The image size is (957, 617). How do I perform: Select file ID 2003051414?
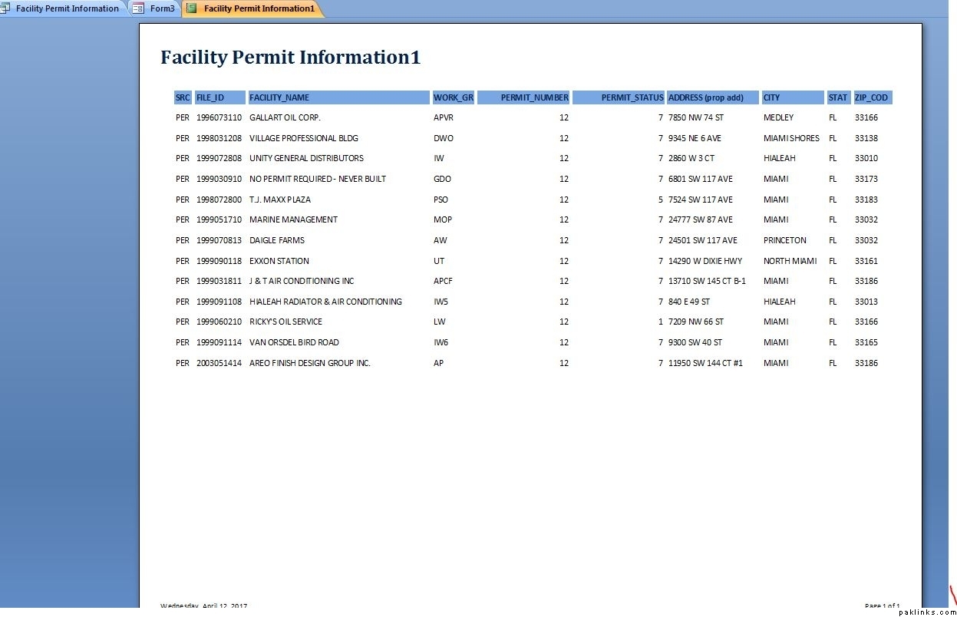pyautogui.click(x=219, y=363)
